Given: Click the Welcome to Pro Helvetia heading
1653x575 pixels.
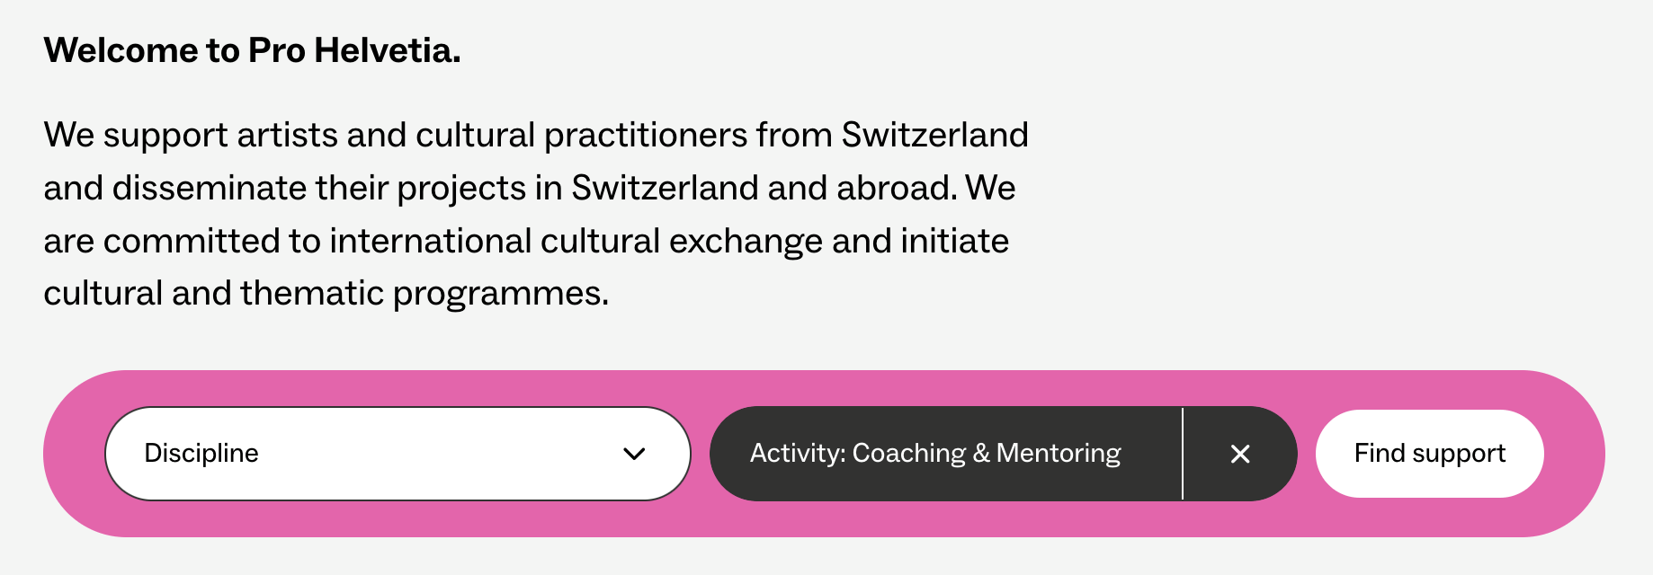Looking at the screenshot, I should tap(252, 50).
